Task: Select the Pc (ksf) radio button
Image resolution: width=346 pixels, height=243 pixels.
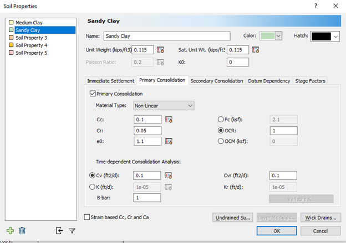Action: [221, 120]
